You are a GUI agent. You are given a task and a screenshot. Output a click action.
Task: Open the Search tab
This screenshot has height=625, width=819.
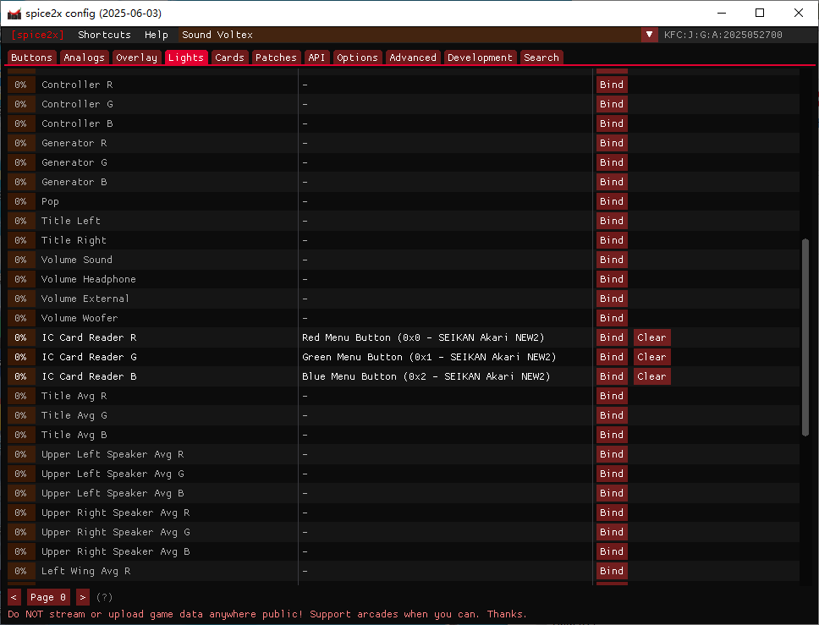pyautogui.click(x=541, y=58)
